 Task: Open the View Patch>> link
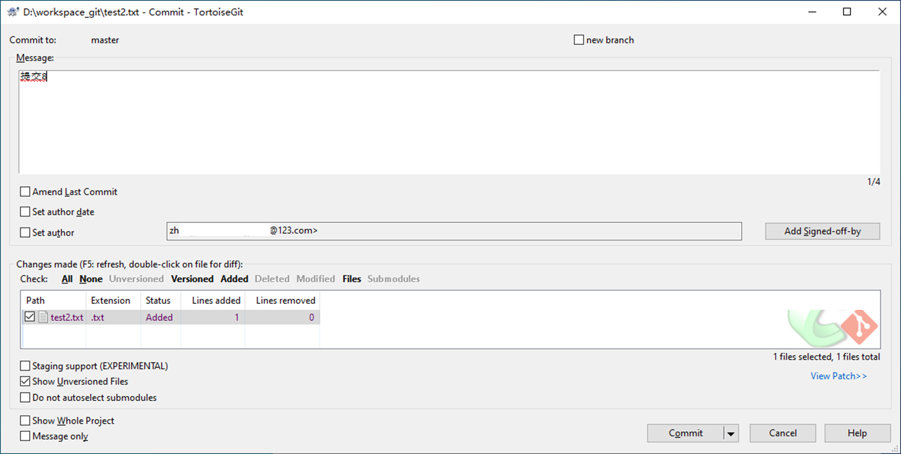(838, 376)
